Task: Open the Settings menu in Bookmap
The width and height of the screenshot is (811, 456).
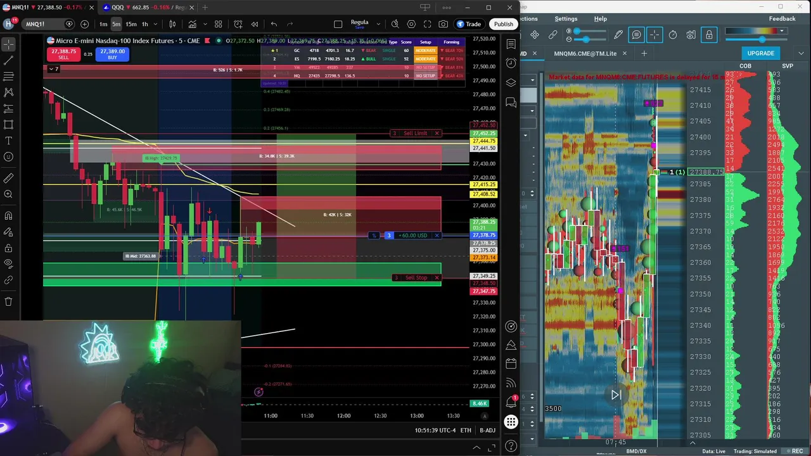Action: tap(566, 19)
